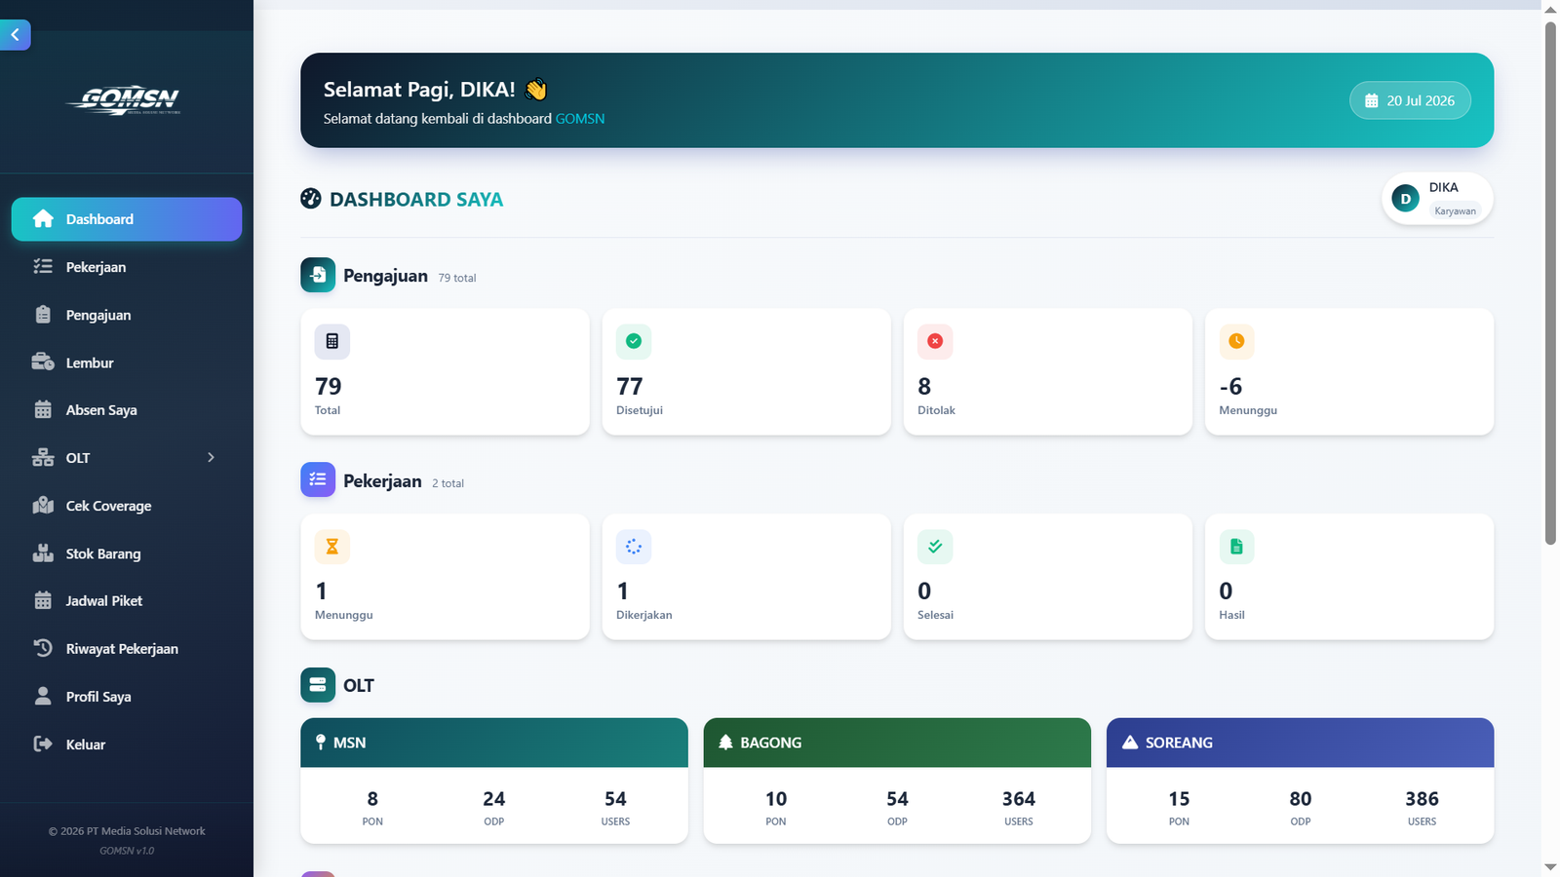Click the '-6' Menunggu value
This screenshot has height=877, width=1560.
click(x=1230, y=386)
